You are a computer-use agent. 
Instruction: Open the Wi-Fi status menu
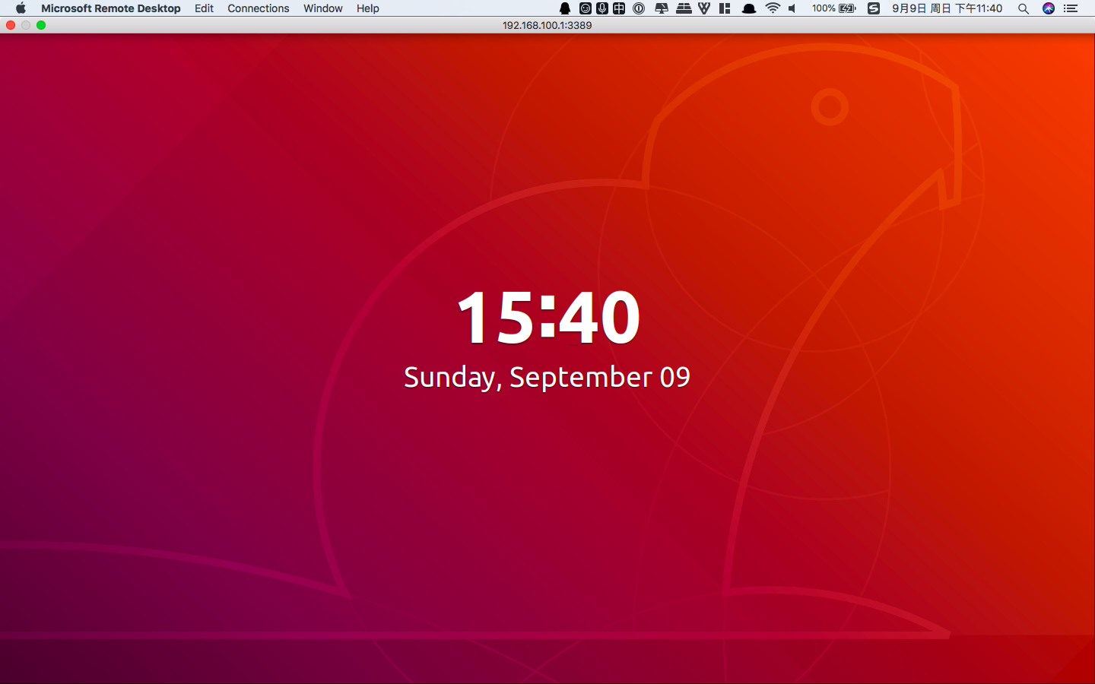(x=773, y=8)
